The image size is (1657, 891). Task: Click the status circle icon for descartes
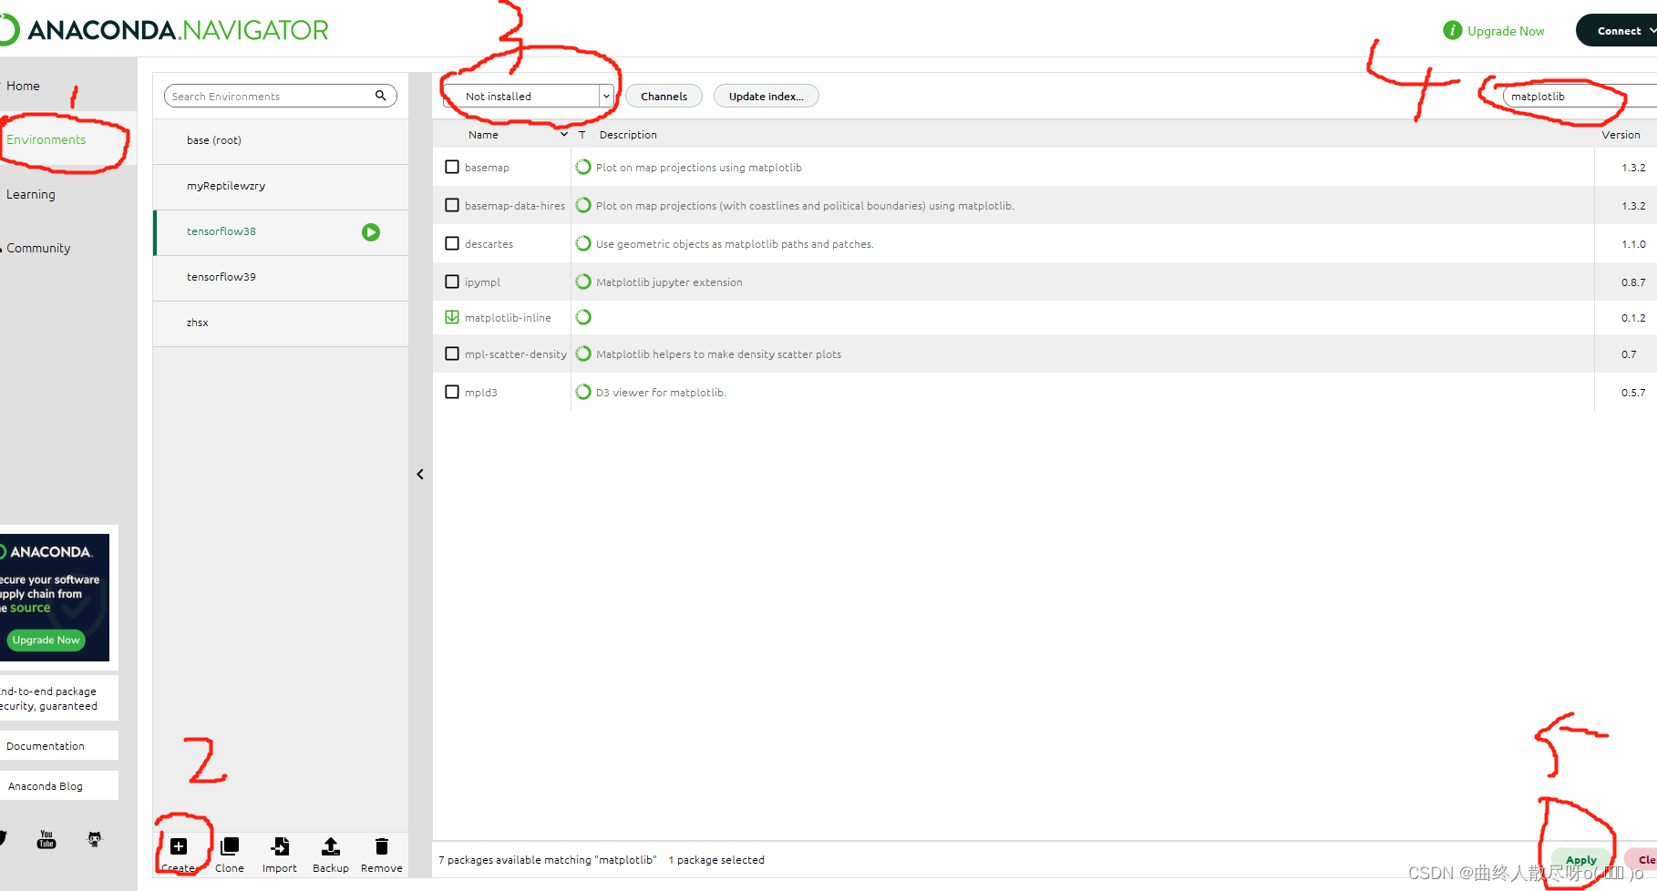click(583, 243)
